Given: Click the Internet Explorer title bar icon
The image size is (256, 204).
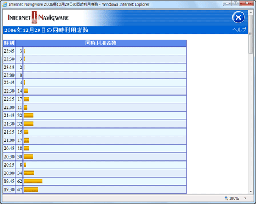Looking at the screenshot, I should (x=5, y=4).
